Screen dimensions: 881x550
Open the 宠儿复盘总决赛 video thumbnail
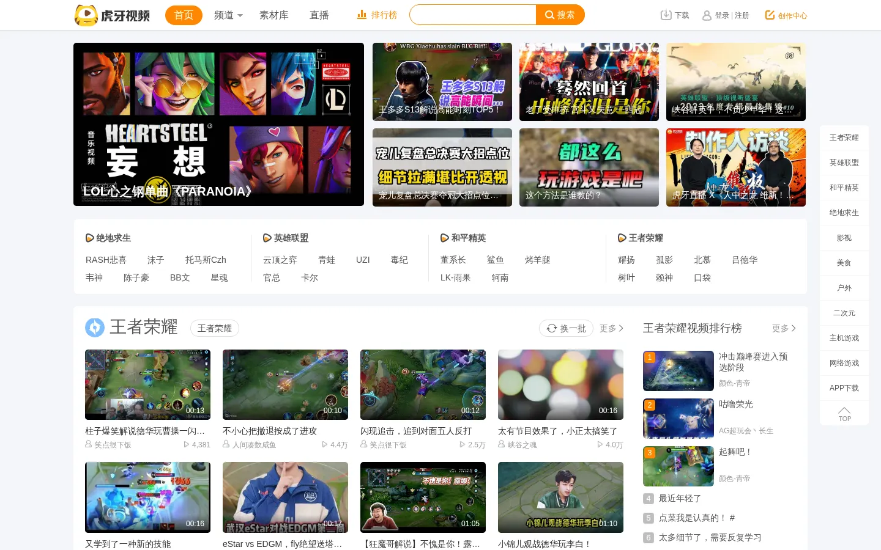[x=442, y=167]
